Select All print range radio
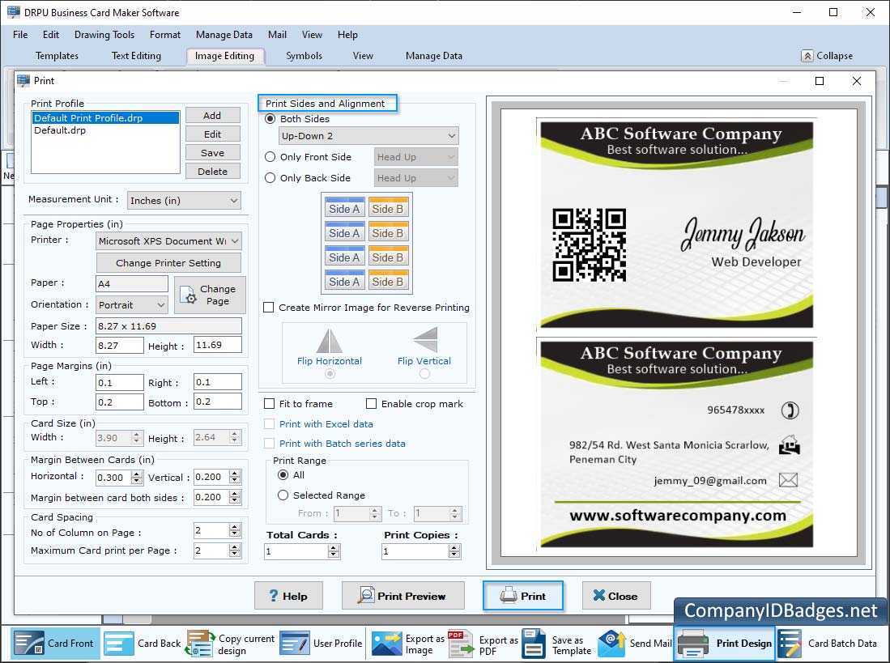 tap(283, 474)
